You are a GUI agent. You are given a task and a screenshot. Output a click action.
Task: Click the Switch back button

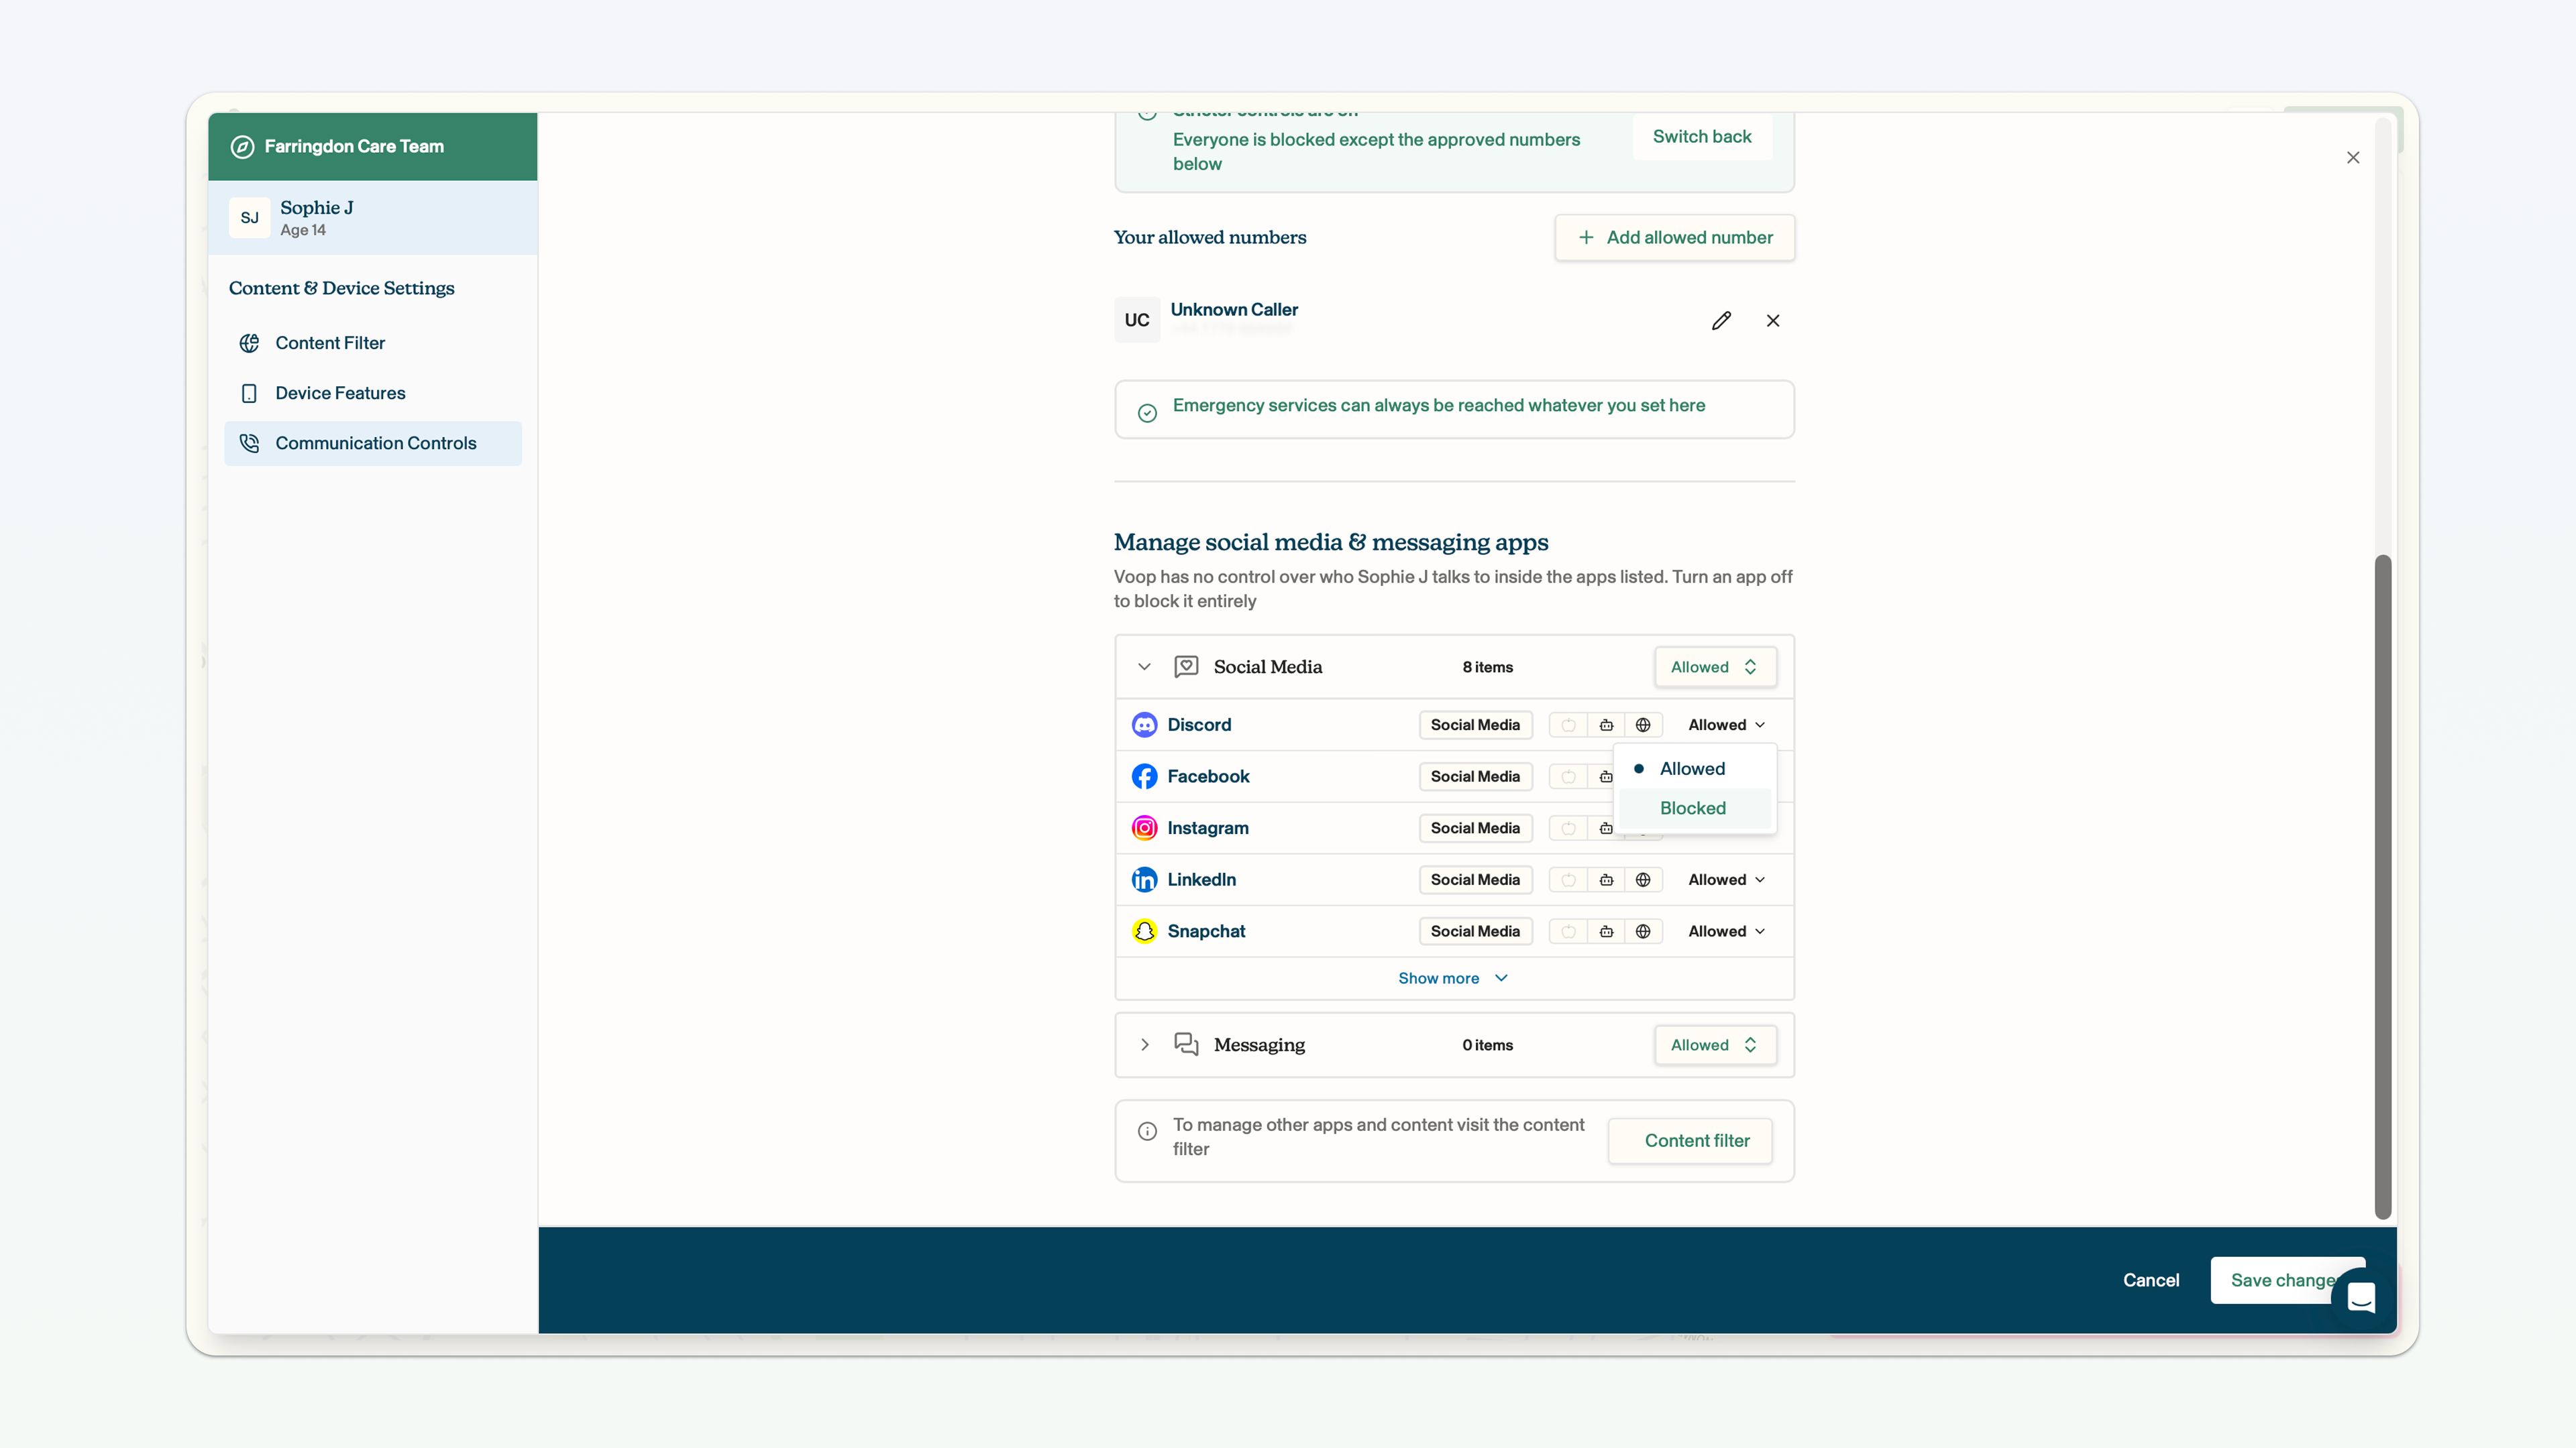point(1702,137)
